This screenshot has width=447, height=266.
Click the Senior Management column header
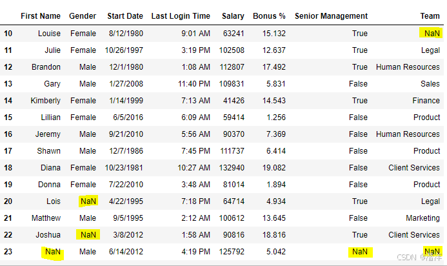[332, 16]
